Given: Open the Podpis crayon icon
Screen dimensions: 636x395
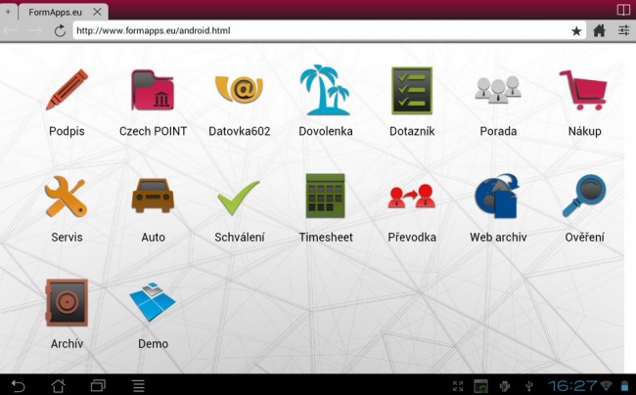Looking at the screenshot, I should click(67, 91).
